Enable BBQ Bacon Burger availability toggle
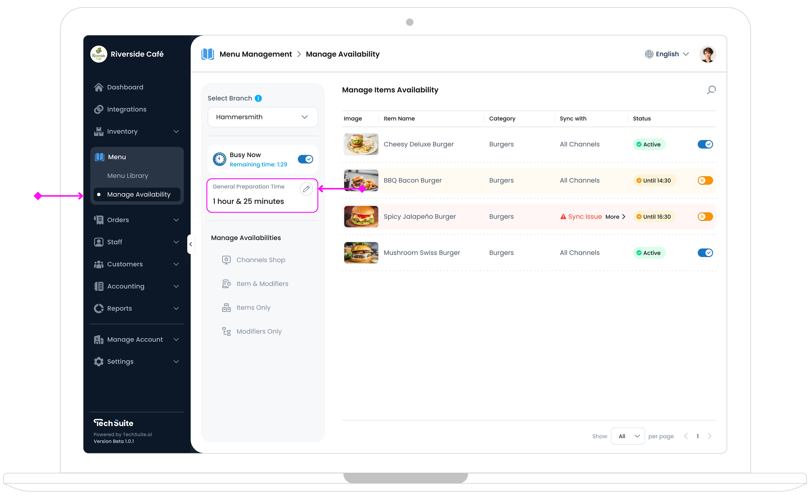This screenshot has height=499, width=810. coord(705,181)
